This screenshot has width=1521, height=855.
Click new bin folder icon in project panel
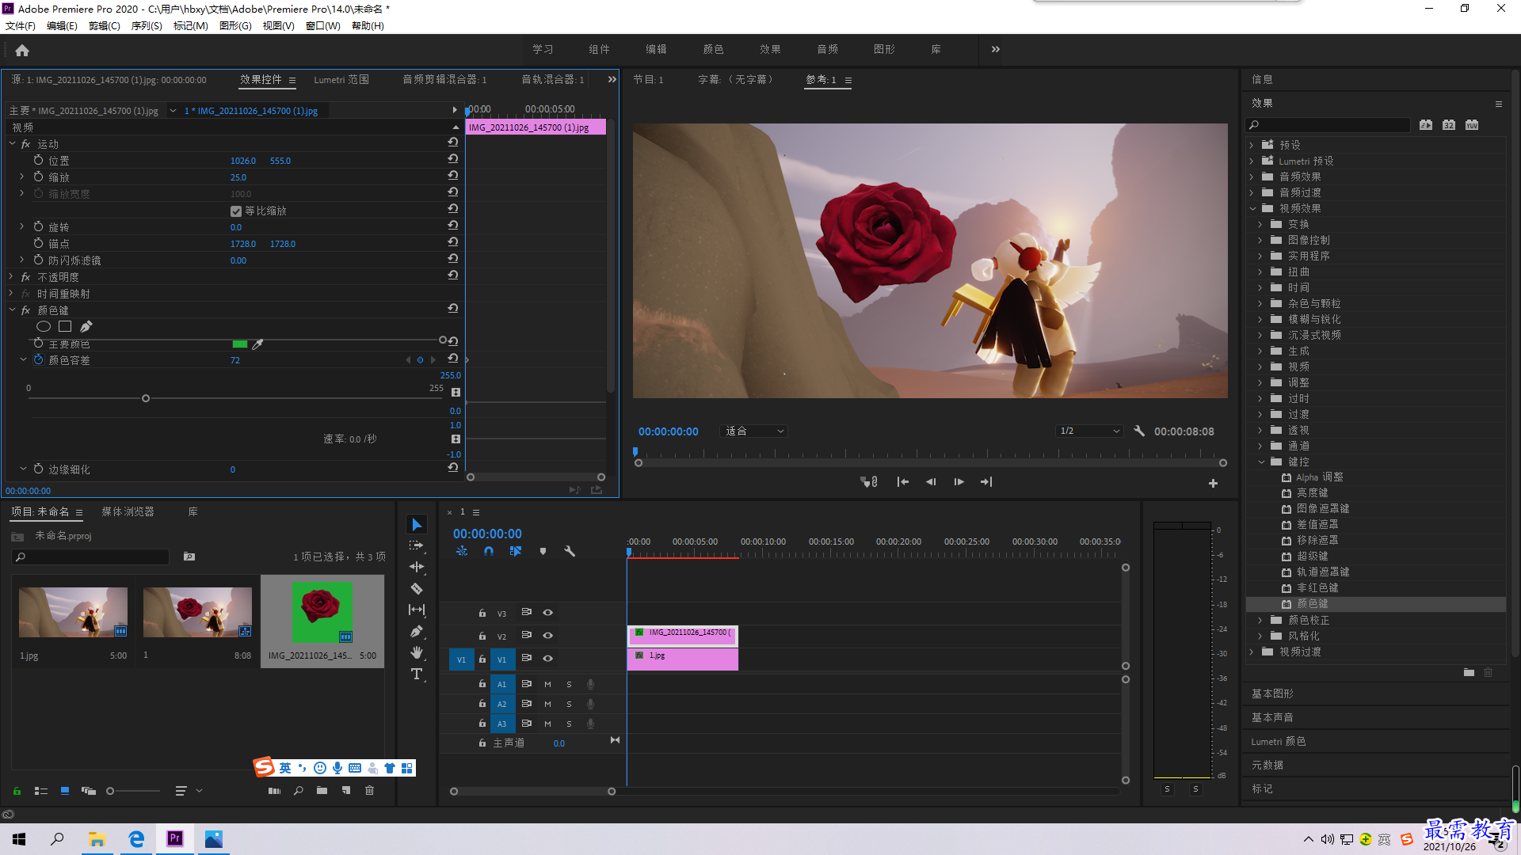coord(322,790)
